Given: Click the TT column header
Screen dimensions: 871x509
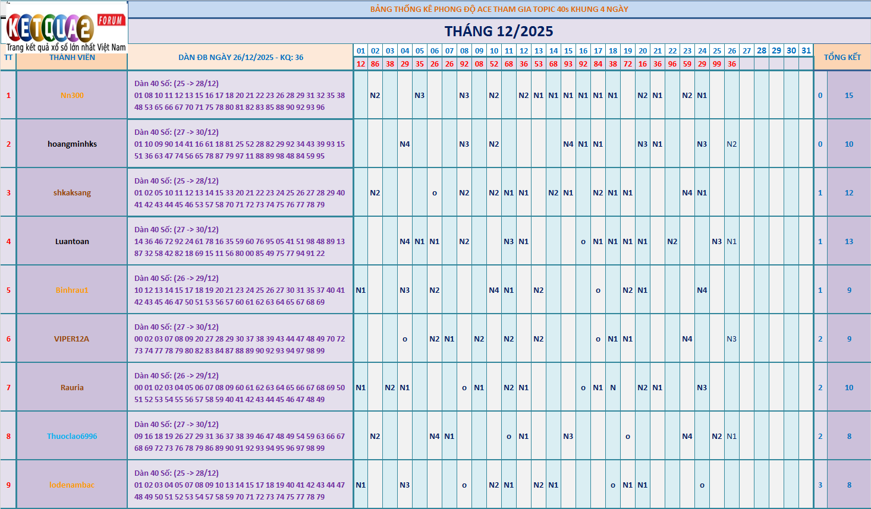Looking at the screenshot, I should [8, 58].
